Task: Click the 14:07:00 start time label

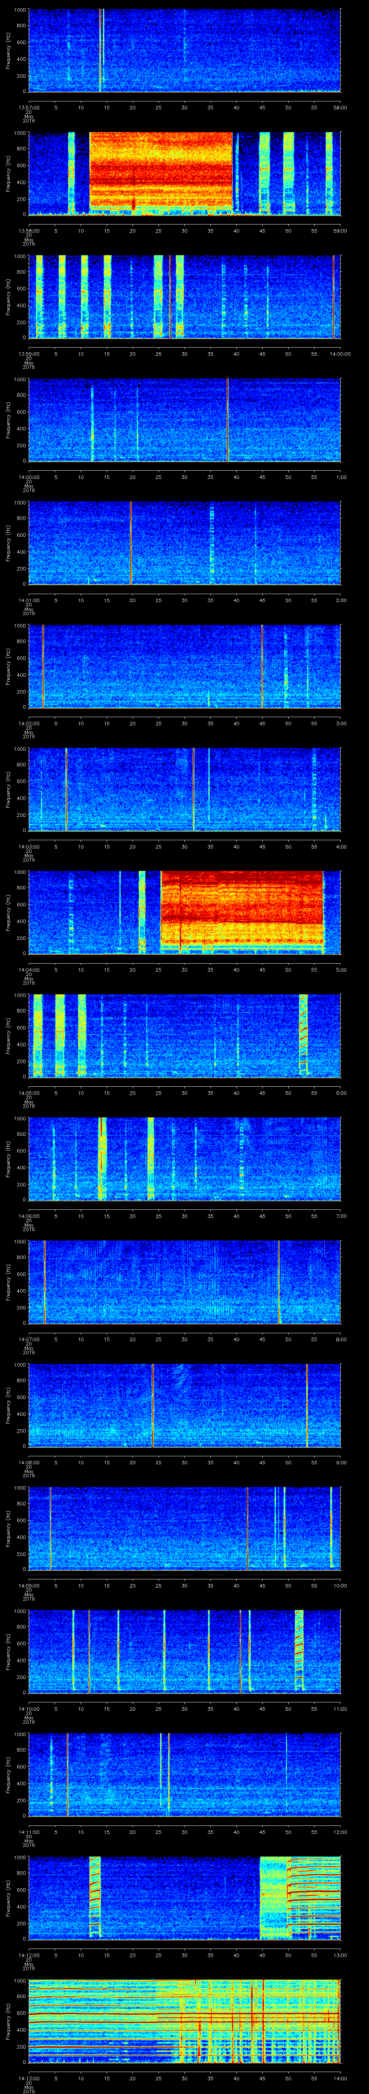Action: pos(28,1339)
